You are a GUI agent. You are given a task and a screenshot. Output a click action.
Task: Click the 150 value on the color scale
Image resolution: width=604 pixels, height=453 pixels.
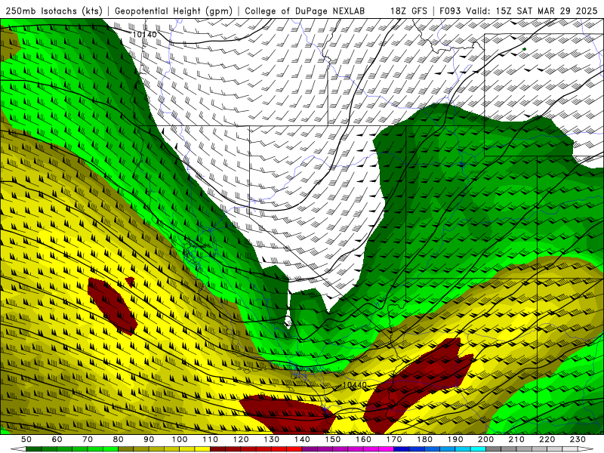pyautogui.click(x=332, y=439)
